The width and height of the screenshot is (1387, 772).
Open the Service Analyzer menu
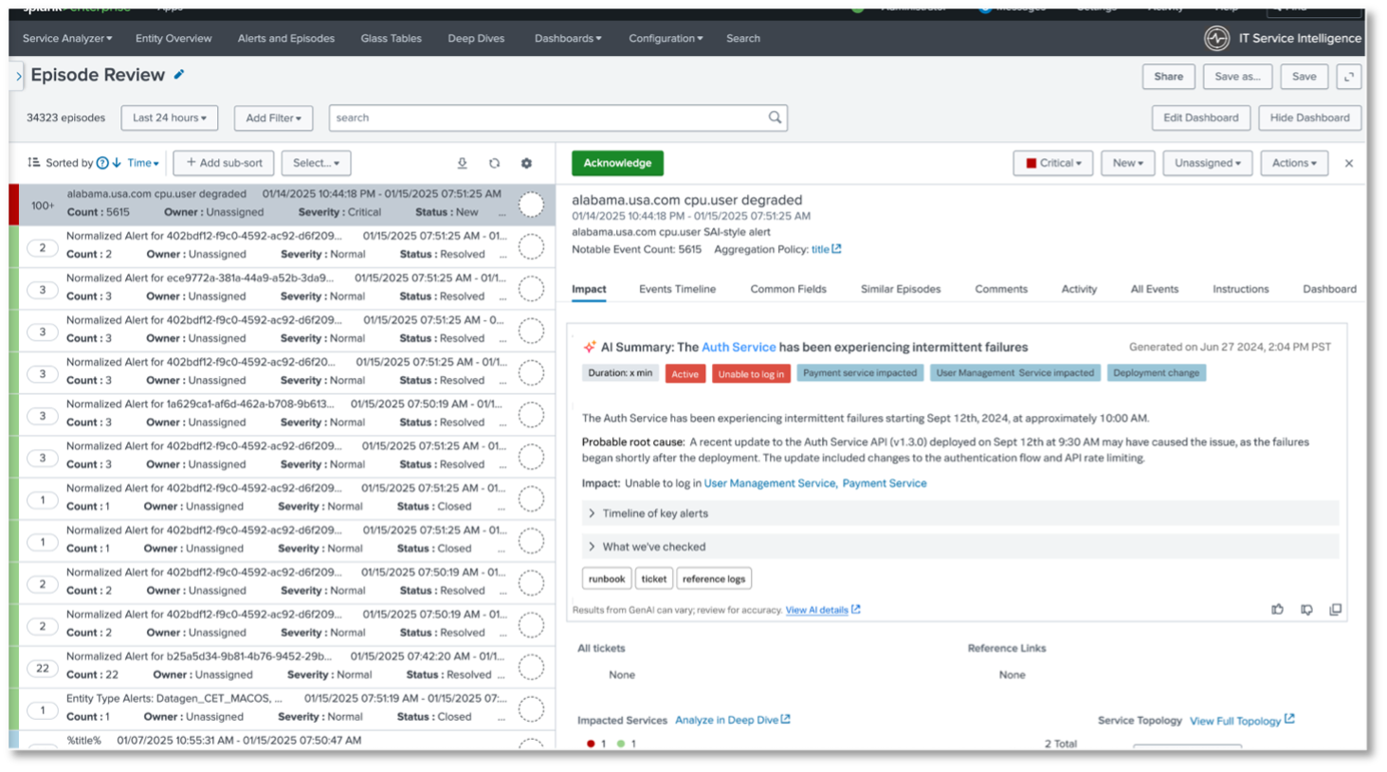coord(67,38)
